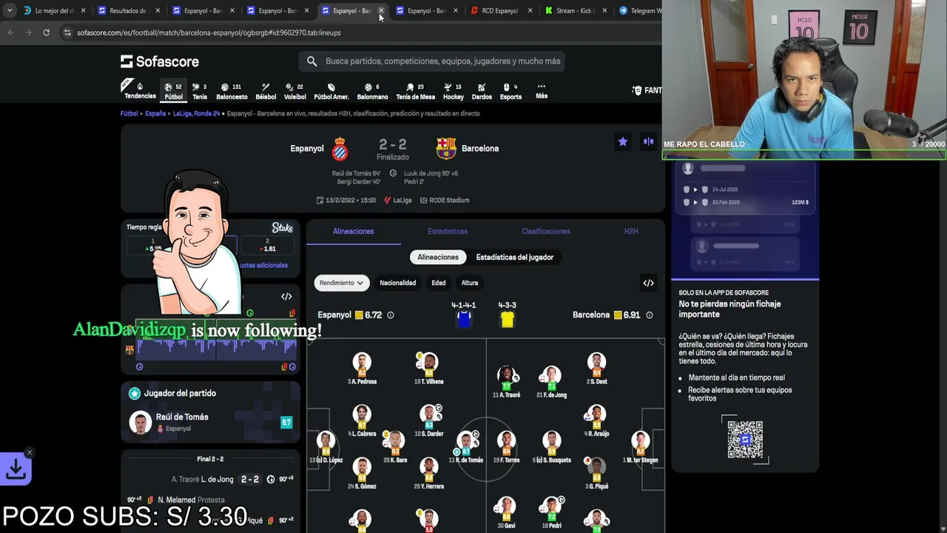This screenshot has width=947, height=533.
Task: Click the Fútbol breadcrumb link
Action: 129,113
